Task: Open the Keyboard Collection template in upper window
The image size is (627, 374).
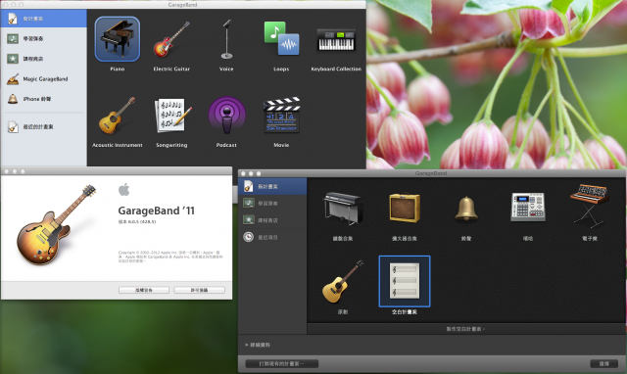Action: pos(336,40)
